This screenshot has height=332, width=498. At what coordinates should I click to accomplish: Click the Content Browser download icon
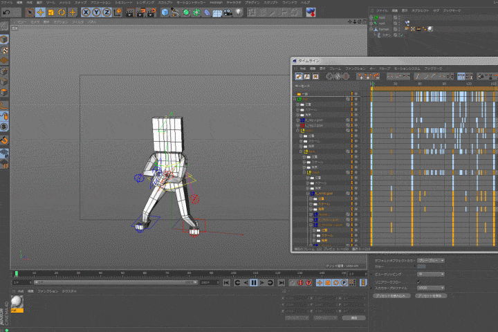pyautogui.click(x=311, y=12)
